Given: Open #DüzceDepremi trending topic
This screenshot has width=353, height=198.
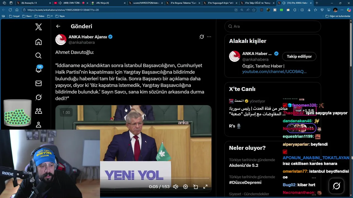Looking at the screenshot, I should pyautogui.click(x=245, y=182).
